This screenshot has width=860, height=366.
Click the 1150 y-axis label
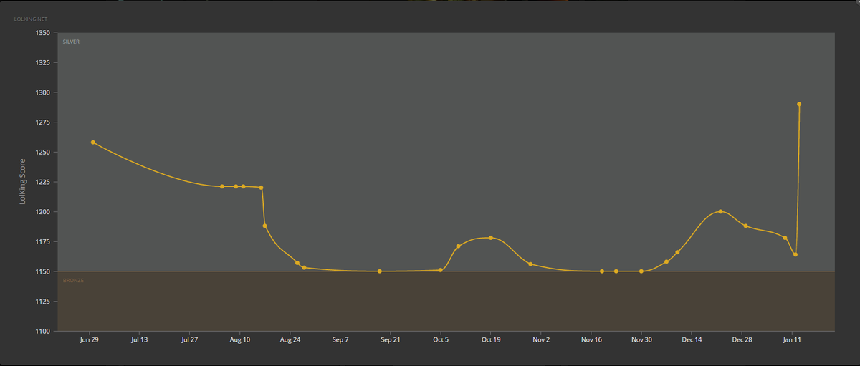(x=42, y=271)
